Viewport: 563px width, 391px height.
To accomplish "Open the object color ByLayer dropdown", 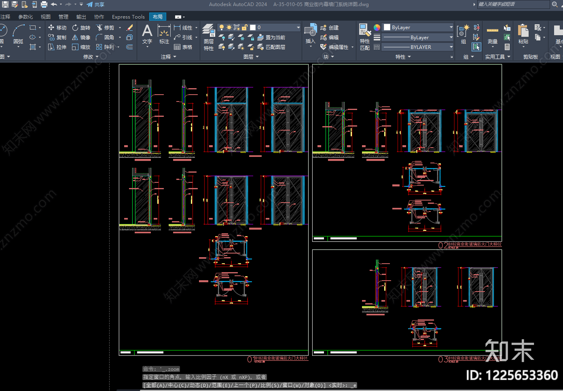I will (418, 27).
